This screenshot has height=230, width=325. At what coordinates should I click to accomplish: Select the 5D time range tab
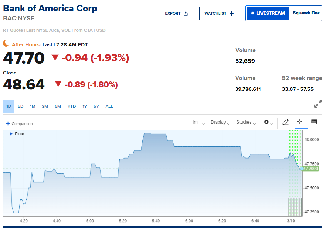tap(21, 106)
